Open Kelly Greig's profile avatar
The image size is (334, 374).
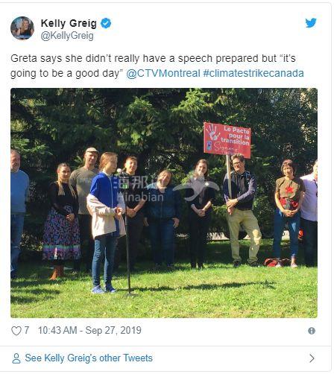coord(22,28)
